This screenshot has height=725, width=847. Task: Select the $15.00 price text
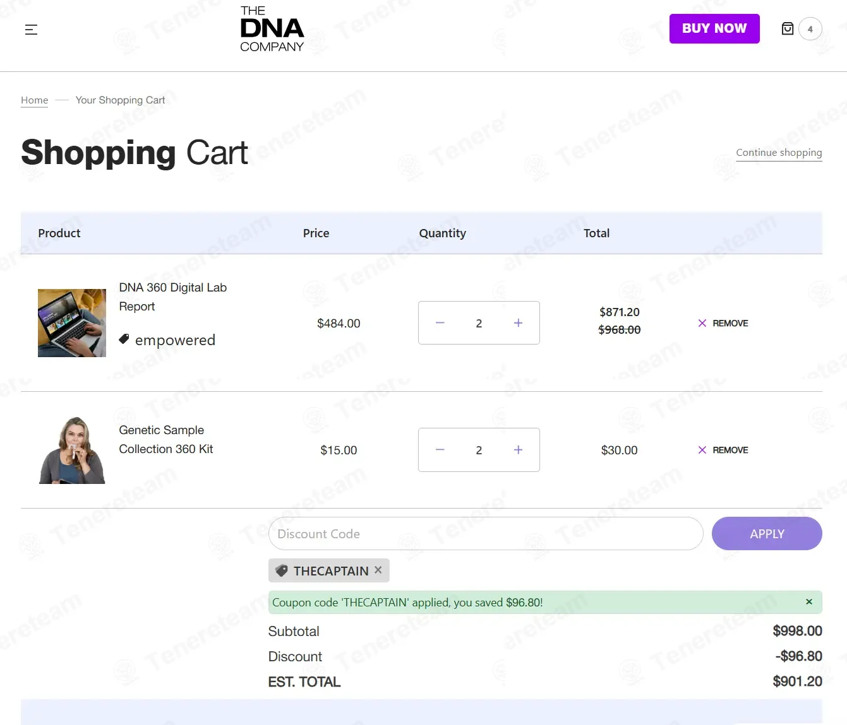[x=339, y=450]
